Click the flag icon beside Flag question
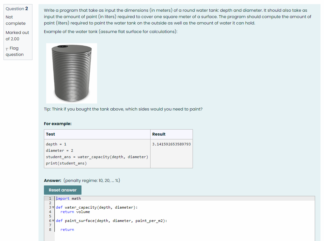The height and width of the screenshot is (241, 324). [7, 48]
